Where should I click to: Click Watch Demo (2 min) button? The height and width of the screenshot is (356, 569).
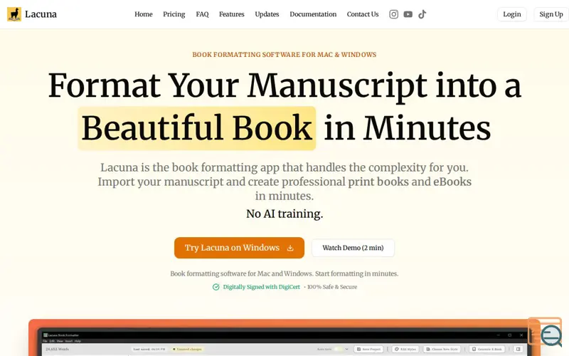click(353, 248)
